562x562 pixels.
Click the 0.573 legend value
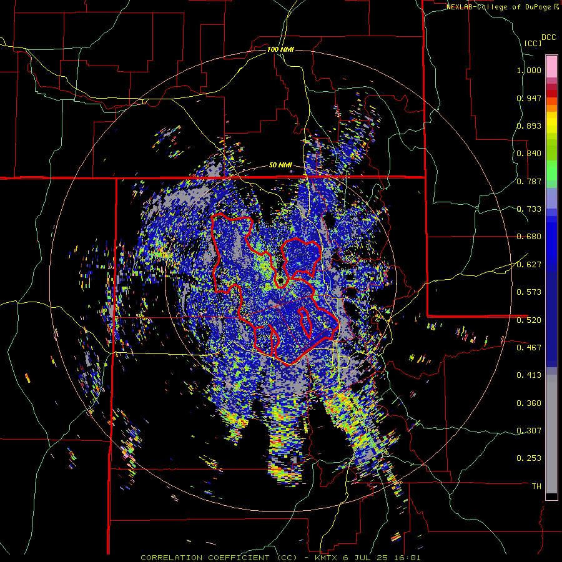pyautogui.click(x=529, y=292)
